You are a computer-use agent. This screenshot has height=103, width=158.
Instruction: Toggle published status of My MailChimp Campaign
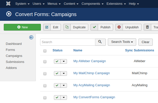coord(57,73)
